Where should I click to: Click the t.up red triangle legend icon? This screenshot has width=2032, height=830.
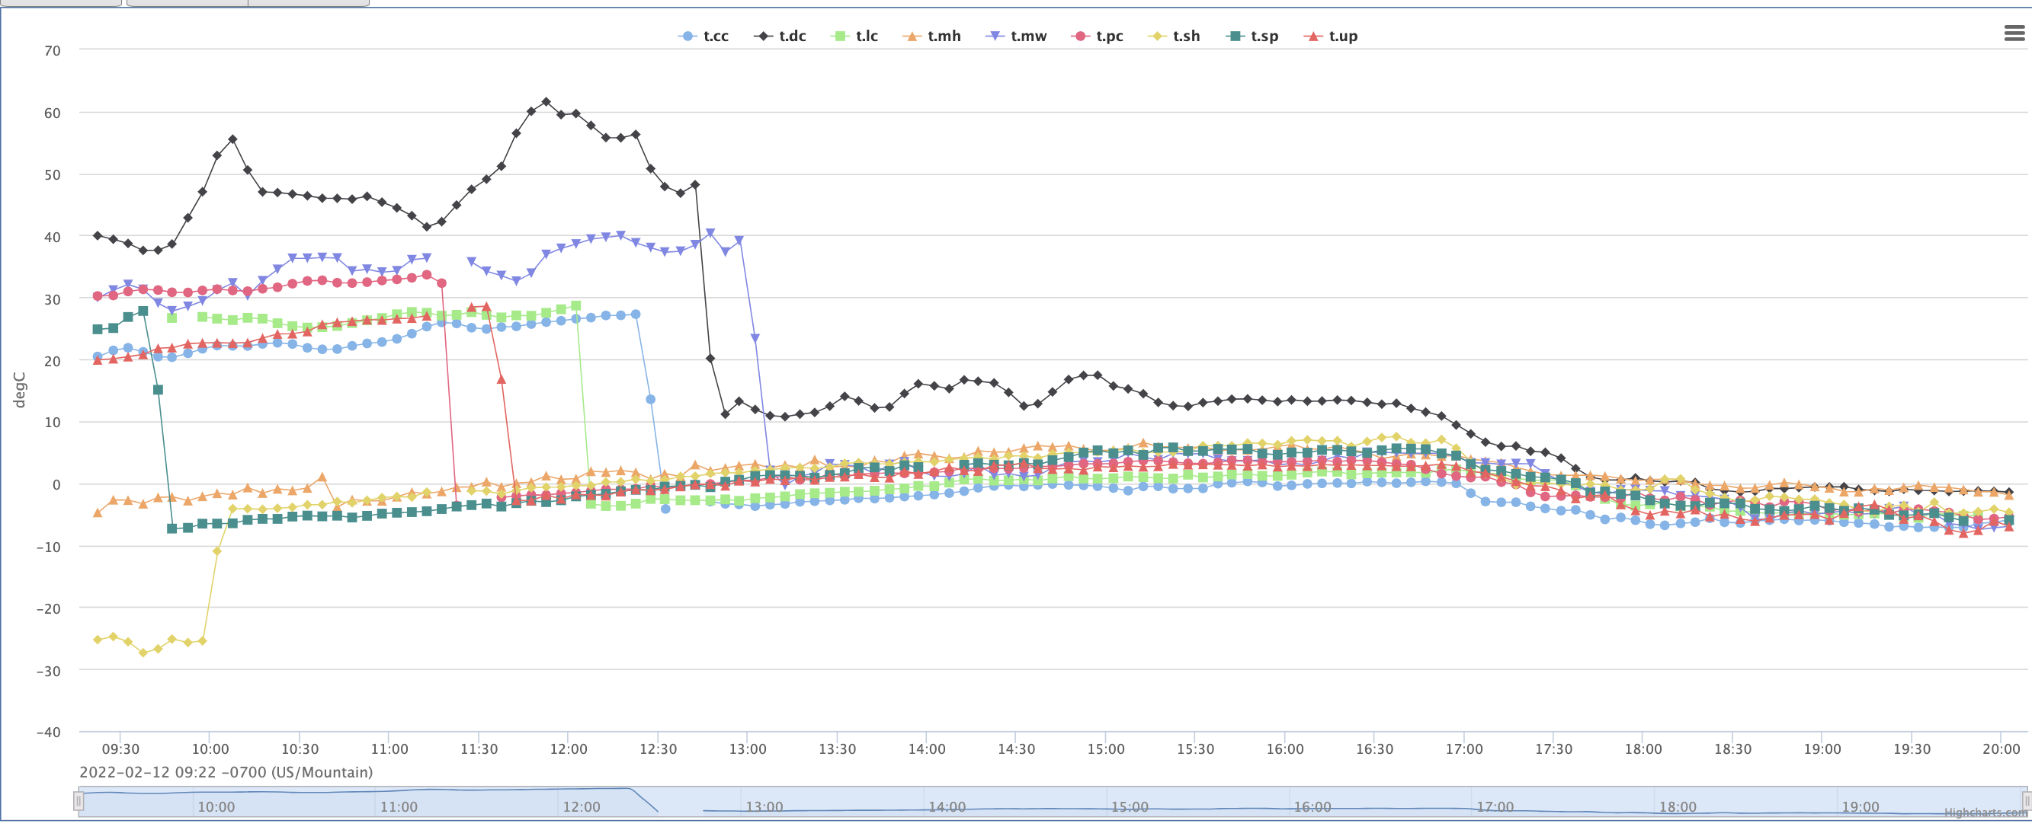[x=1312, y=37]
